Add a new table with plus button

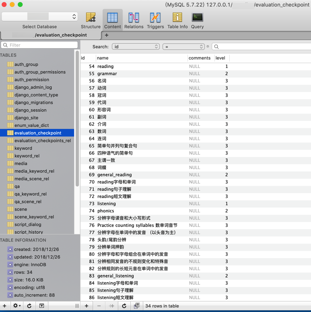point(5,306)
